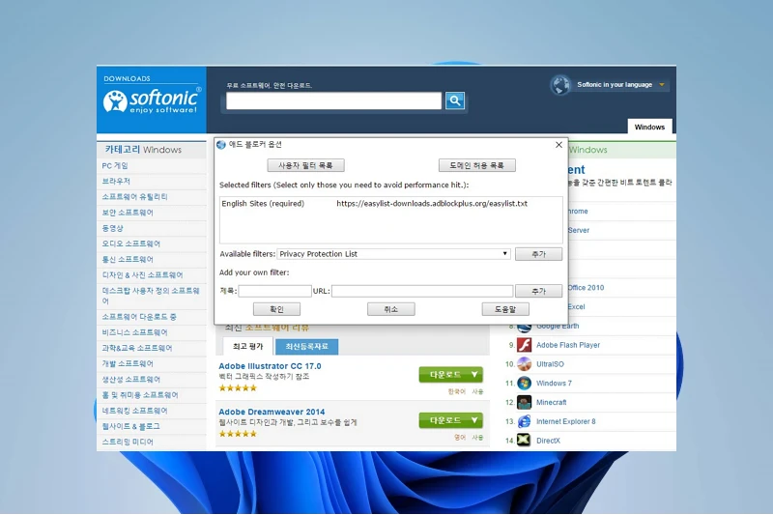Open the 웹사이트 & 블로그 category
773x515 pixels.
click(130, 426)
